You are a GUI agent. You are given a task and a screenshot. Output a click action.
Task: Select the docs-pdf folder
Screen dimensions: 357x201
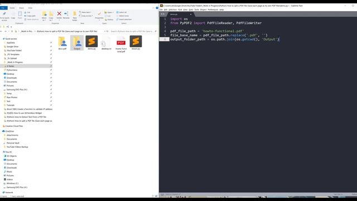click(x=62, y=42)
